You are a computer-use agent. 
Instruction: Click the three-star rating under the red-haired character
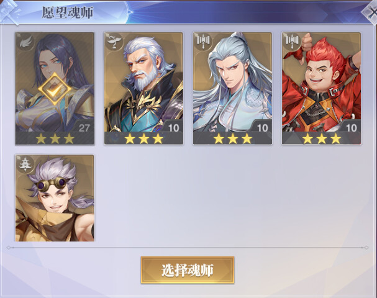pyautogui.click(x=322, y=139)
